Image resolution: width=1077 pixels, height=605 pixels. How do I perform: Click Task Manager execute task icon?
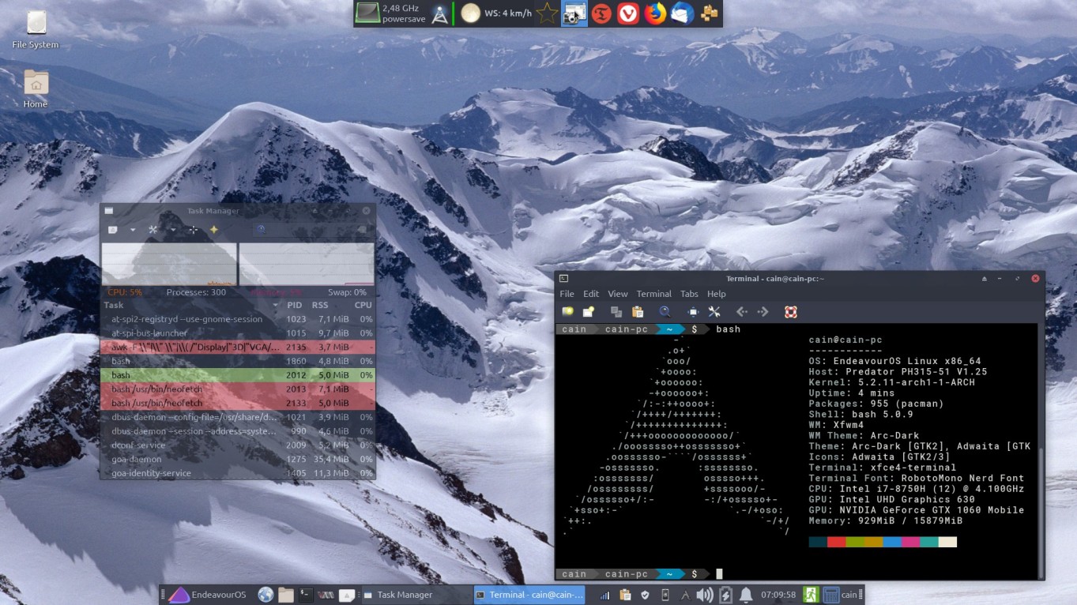(113, 230)
